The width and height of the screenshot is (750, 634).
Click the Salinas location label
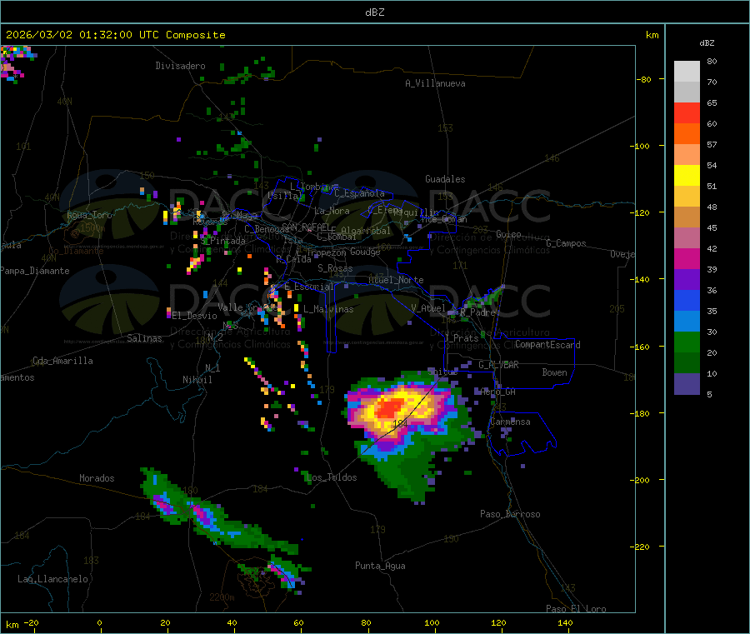pos(144,338)
